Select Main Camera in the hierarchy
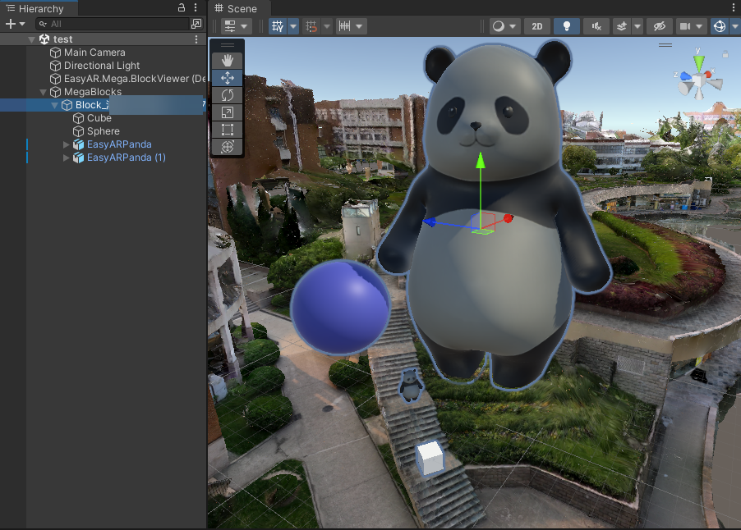 pyautogui.click(x=94, y=53)
